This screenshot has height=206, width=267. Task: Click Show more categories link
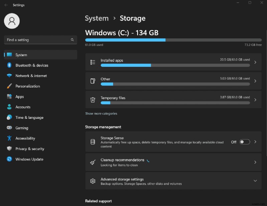pos(101,113)
